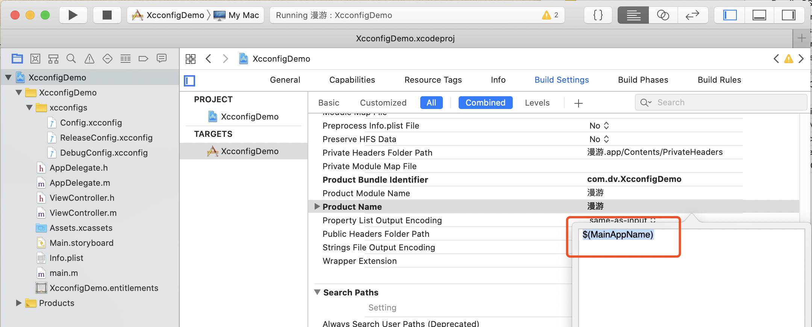The image size is (812, 327).
Task: Add a build setting with the plus button
Action: (579, 103)
